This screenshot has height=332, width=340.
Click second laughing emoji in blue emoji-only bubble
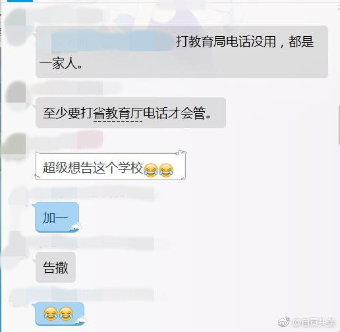(66, 314)
